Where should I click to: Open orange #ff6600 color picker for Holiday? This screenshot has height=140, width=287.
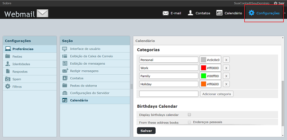[x=210, y=84]
